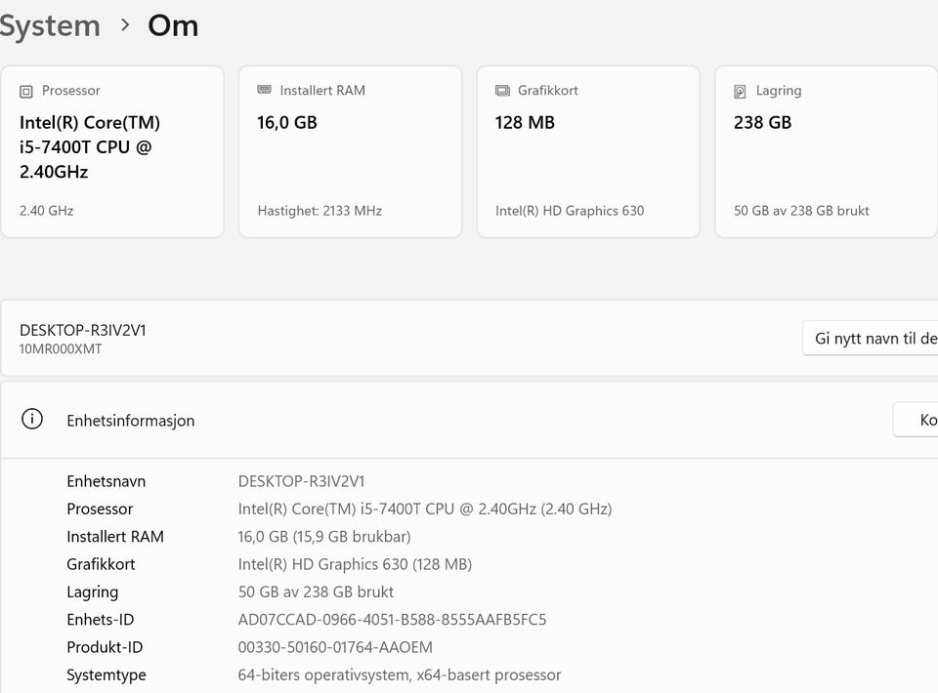Click Gi nytt navn til PC button

point(870,338)
